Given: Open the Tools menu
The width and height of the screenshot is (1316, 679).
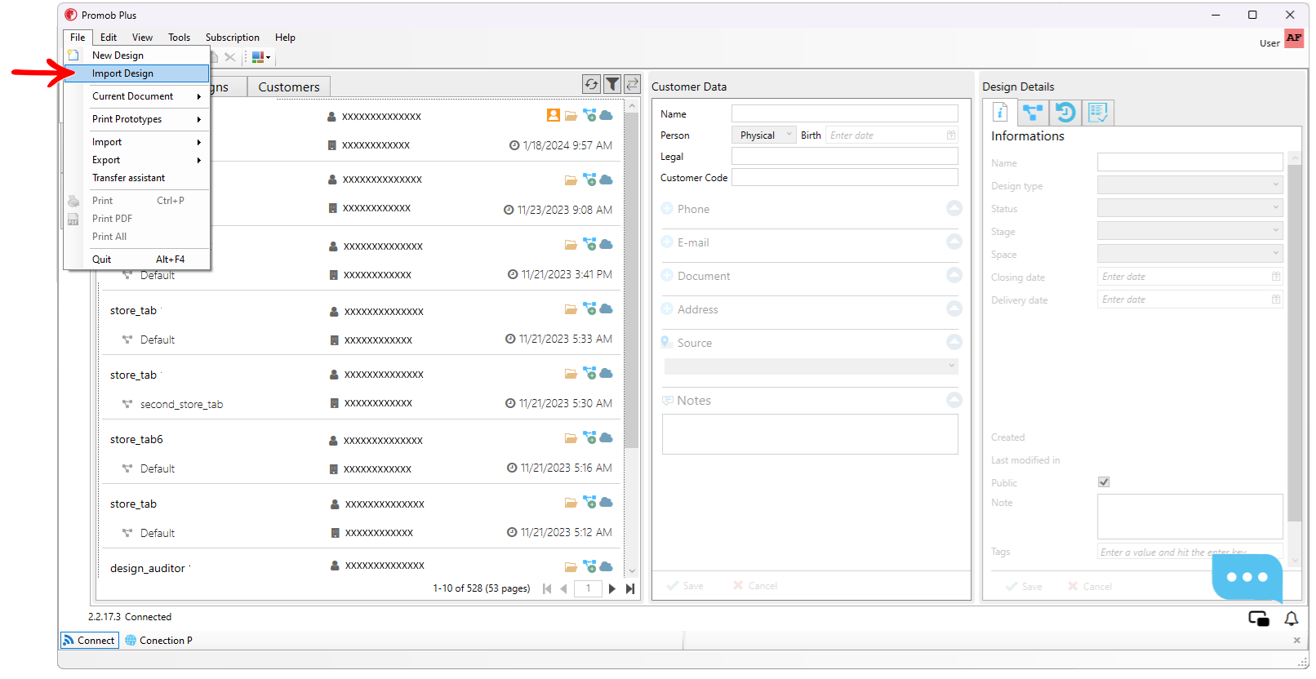Looking at the screenshot, I should click(179, 38).
